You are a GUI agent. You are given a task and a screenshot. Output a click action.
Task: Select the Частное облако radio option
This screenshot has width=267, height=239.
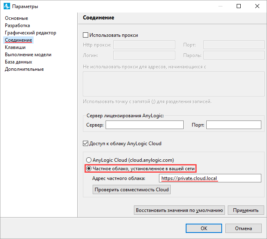pos(89,169)
